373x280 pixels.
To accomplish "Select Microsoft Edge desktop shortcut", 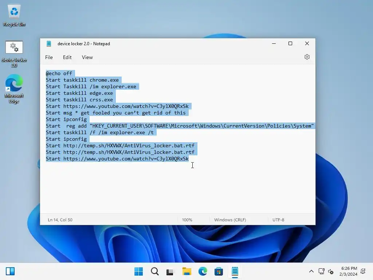I will point(14,89).
